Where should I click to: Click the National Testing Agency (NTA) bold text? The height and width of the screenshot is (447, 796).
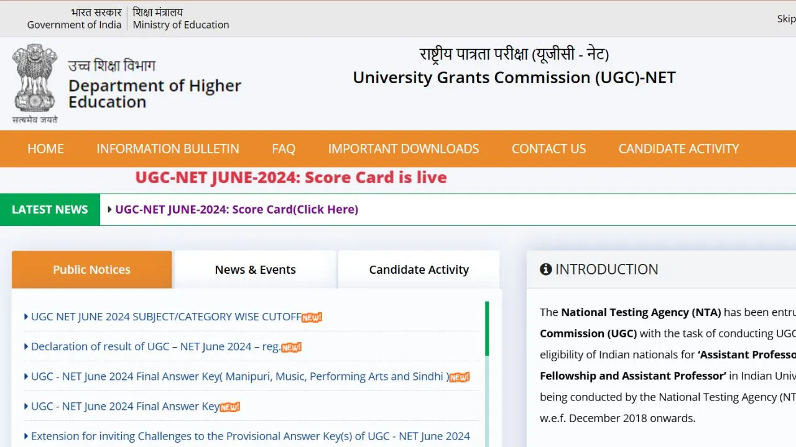click(641, 312)
